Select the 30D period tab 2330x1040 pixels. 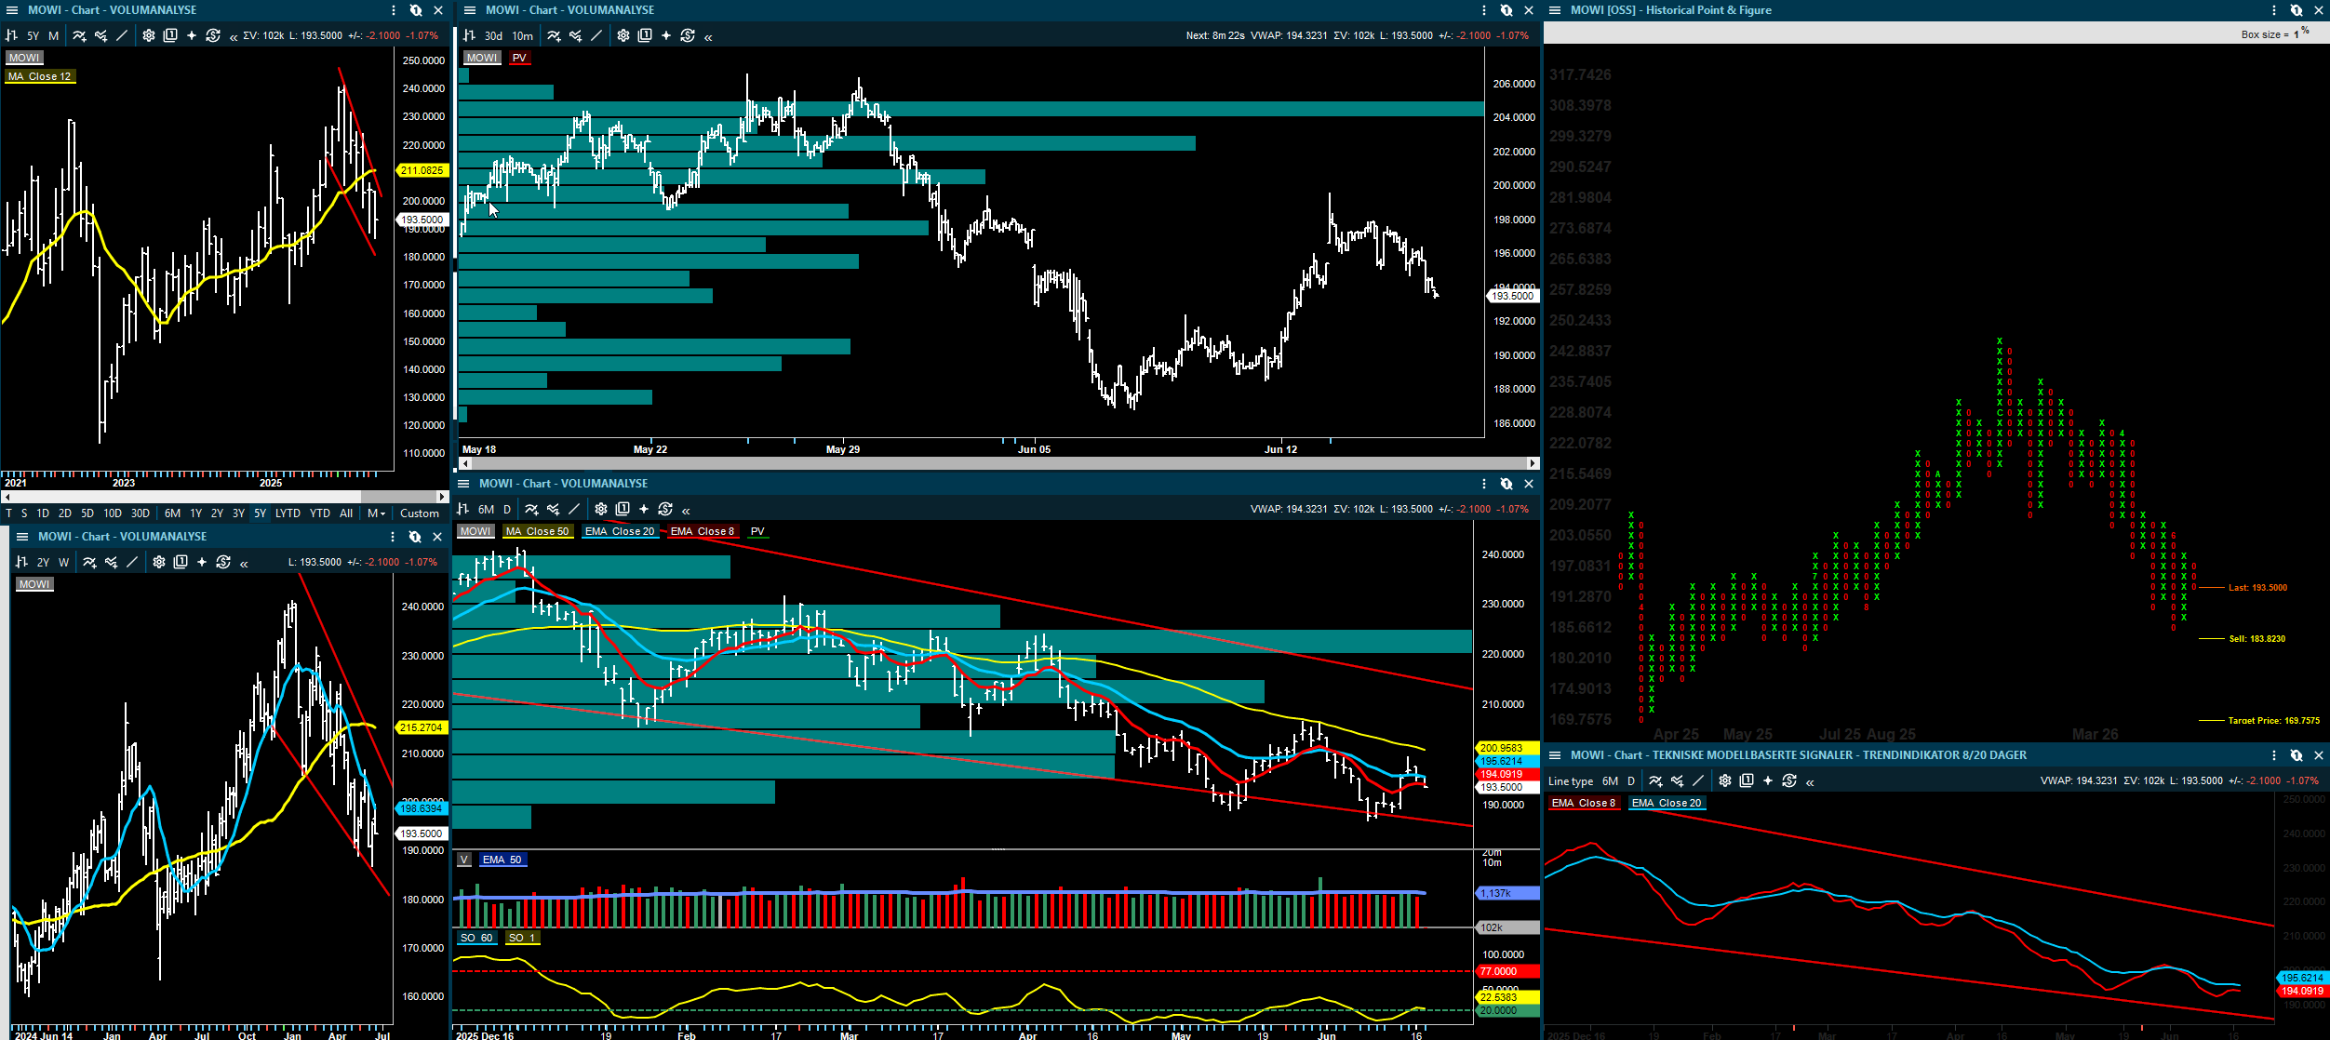(x=141, y=513)
